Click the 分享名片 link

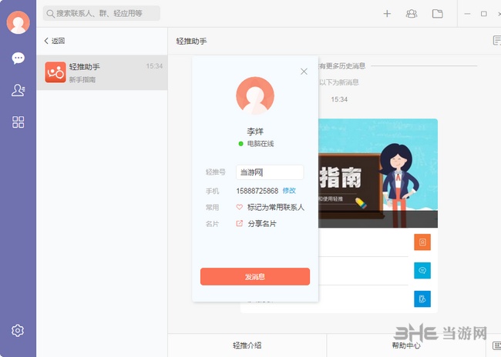262,224
